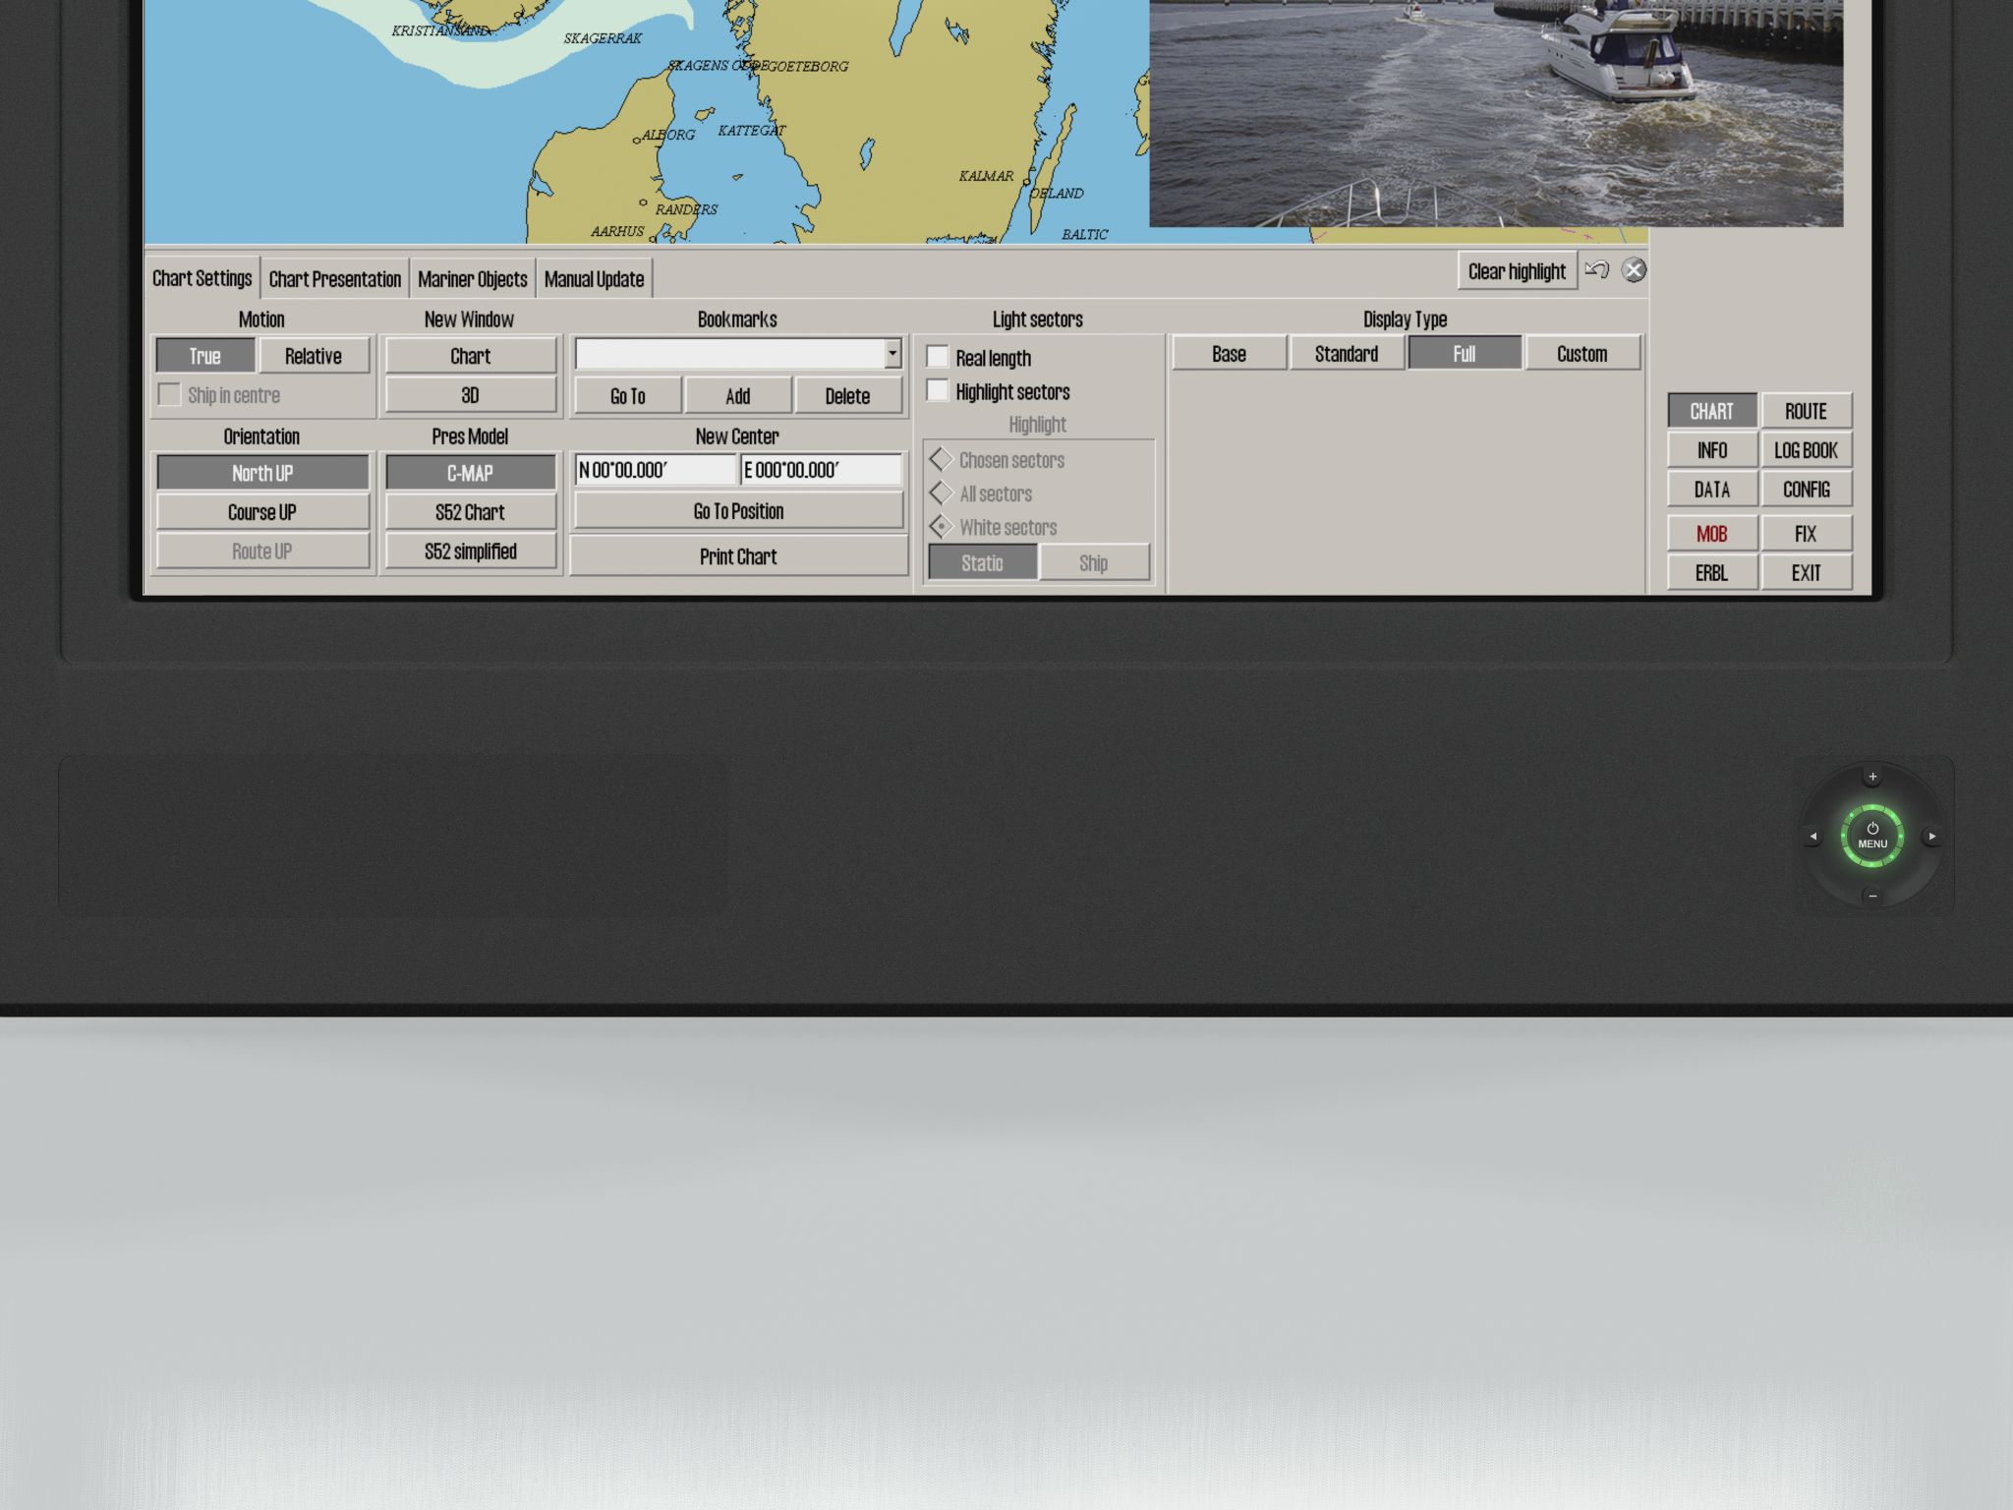Viewport: 2013px width, 1510px height.
Task: Close the chart settings panel
Action: click(1634, 269)
